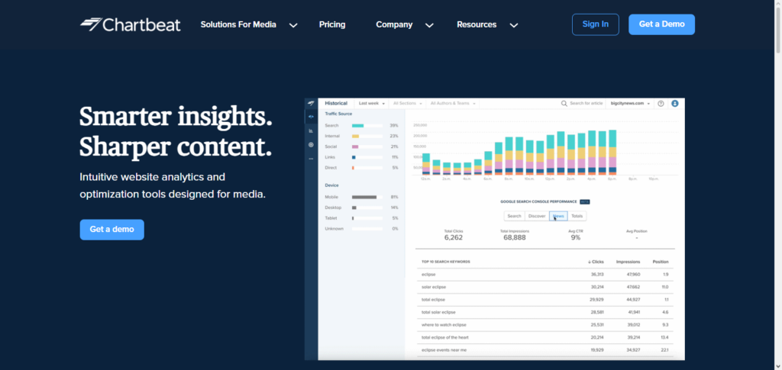This screenshot has height=370, width=782.
Task: Select the Totals tab
Action: [577, 216]
